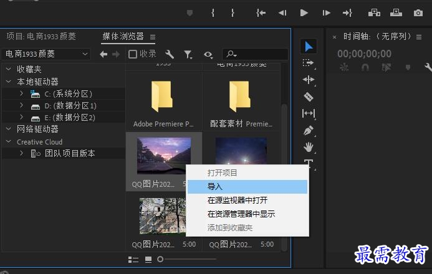
Task: Add a marker in the monitor
Action: [x=190, y=13]
